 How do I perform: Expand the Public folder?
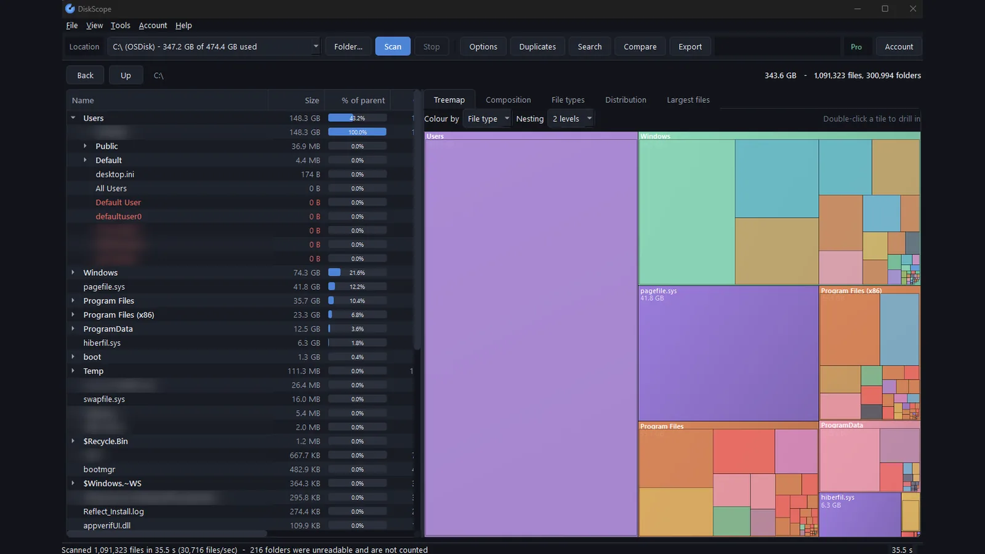coord(85,146)
